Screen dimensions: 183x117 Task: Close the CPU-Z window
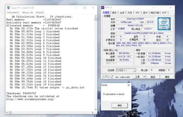pyautogui.click(x=171, y=7)
